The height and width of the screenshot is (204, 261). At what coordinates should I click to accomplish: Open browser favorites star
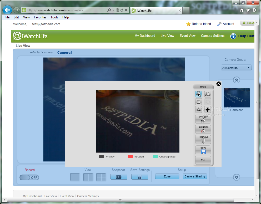248,10
